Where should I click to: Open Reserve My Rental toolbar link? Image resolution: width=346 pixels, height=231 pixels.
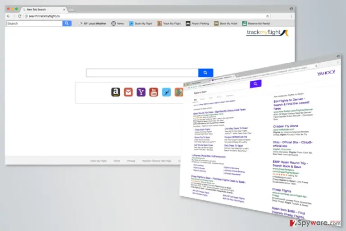(256, 23)
